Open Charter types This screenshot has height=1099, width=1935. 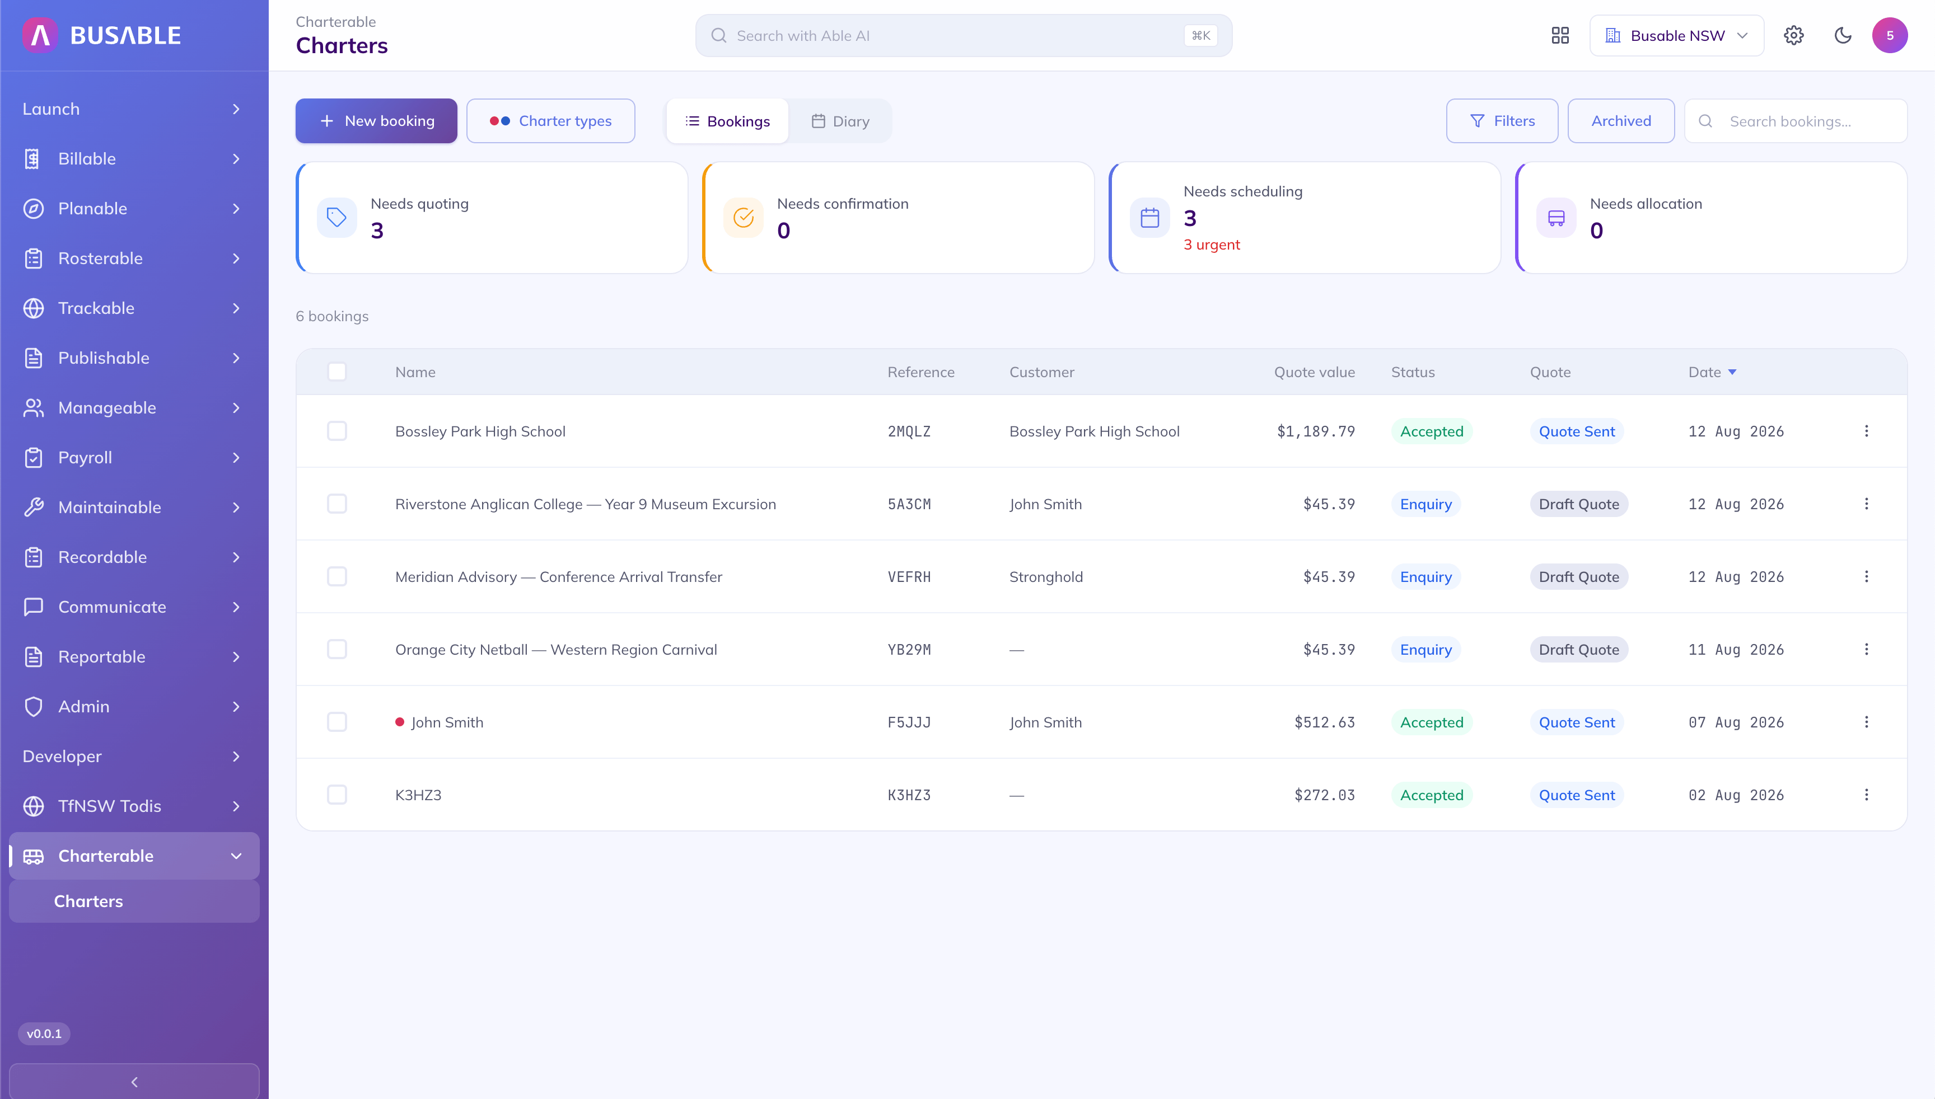[550, 121]
